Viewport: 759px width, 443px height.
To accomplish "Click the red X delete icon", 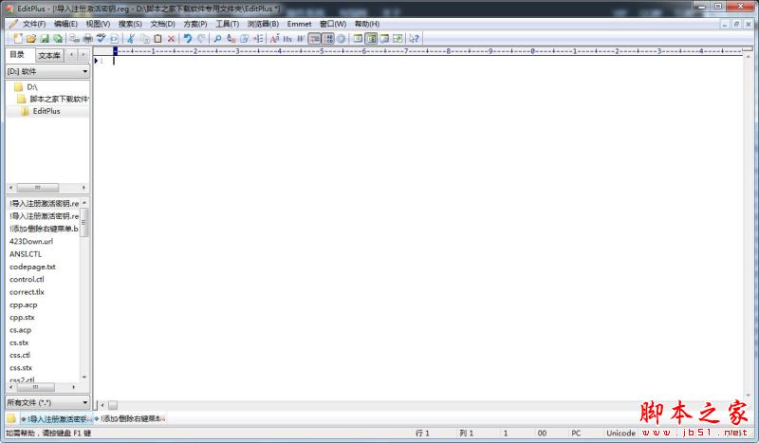I will (171, 38).
